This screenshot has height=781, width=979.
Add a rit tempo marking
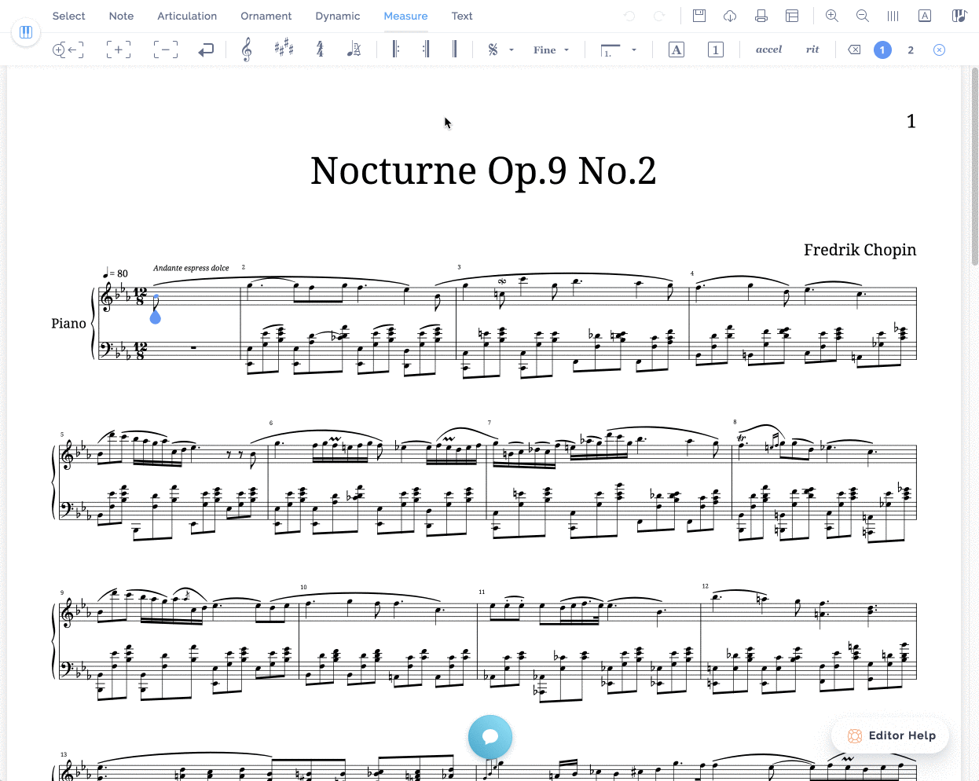[812, 49]
